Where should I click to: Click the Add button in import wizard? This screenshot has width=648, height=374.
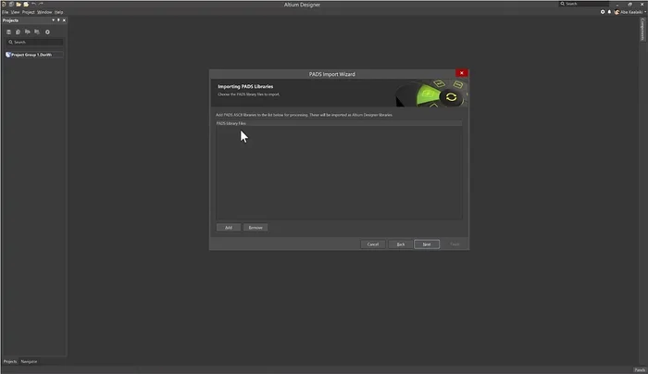click(x=228, y=227)
